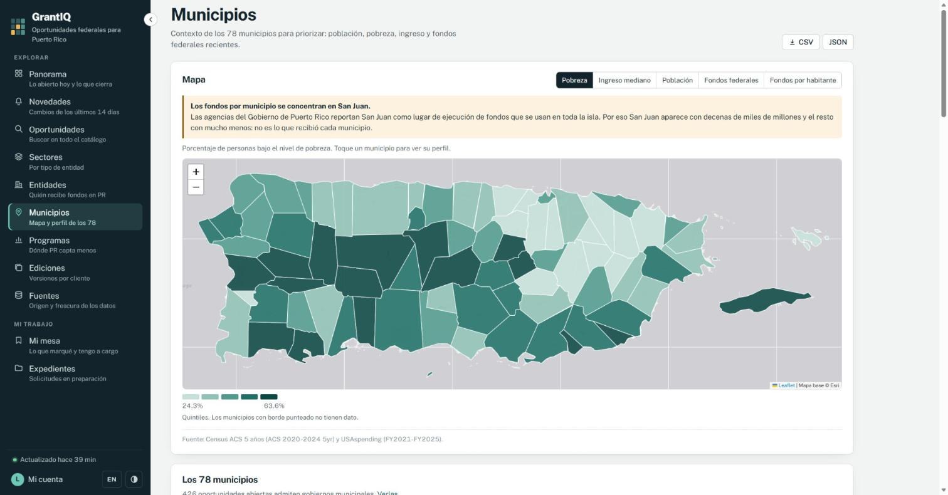Open Panorama via its grid icon
Image resolution: width=948 pixels, height=495 pixels.
(19, 73)
